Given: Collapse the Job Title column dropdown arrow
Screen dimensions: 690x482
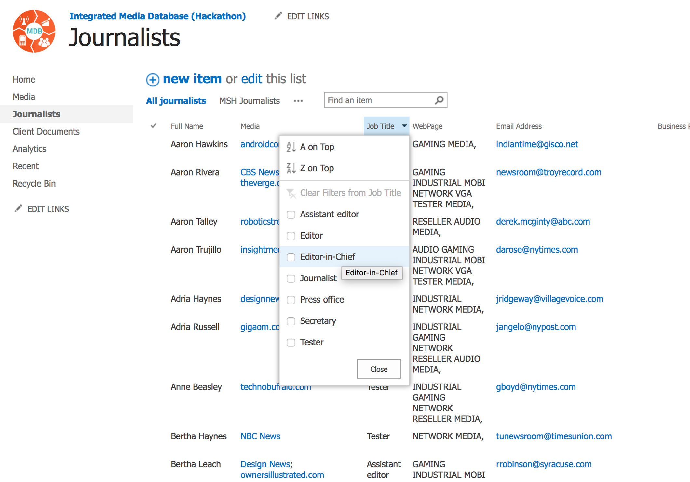Looking at the screenshot, I should coord(404,126).
